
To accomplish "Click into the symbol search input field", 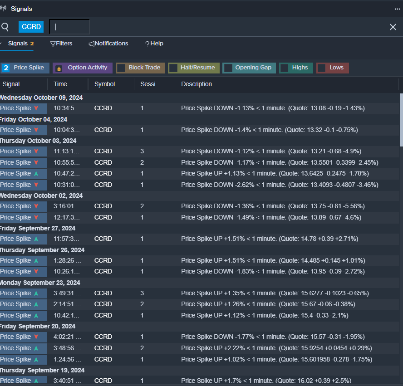I will [x=69, y=27].
